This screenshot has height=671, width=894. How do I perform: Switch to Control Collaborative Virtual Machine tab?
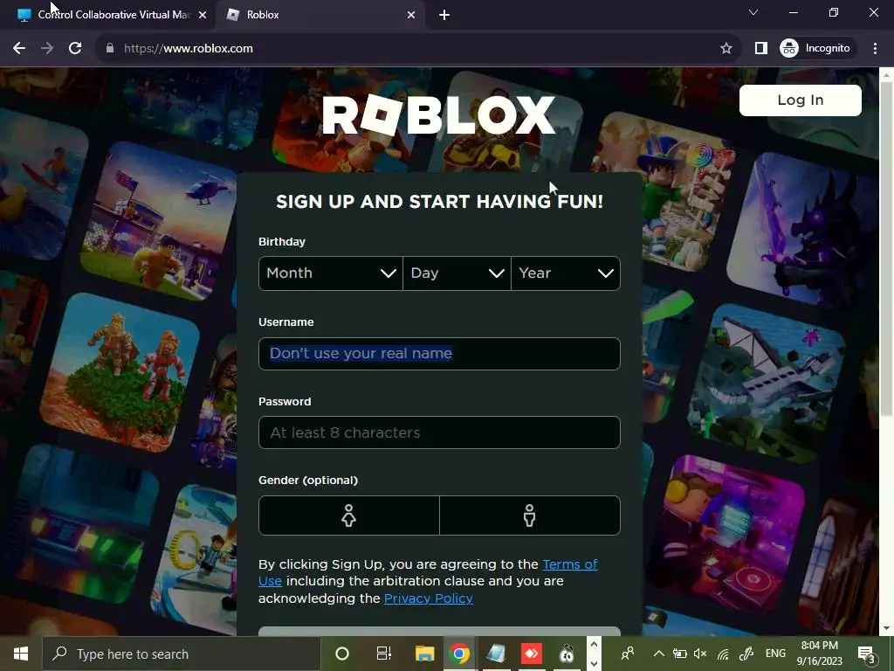[108, 15]
